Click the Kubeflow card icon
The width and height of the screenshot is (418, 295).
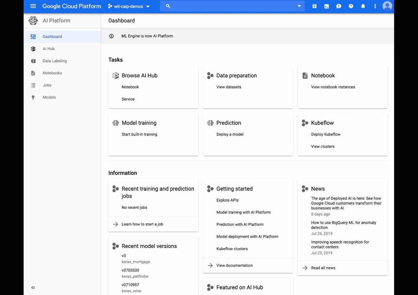coord(305,123)
